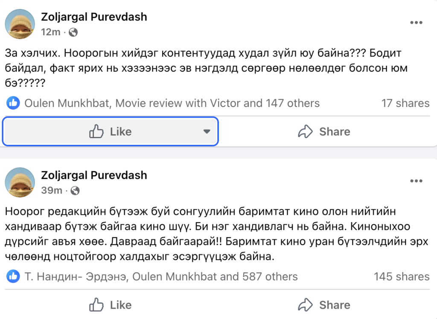Click the Share arrow icon on the second post

[305, 305]
